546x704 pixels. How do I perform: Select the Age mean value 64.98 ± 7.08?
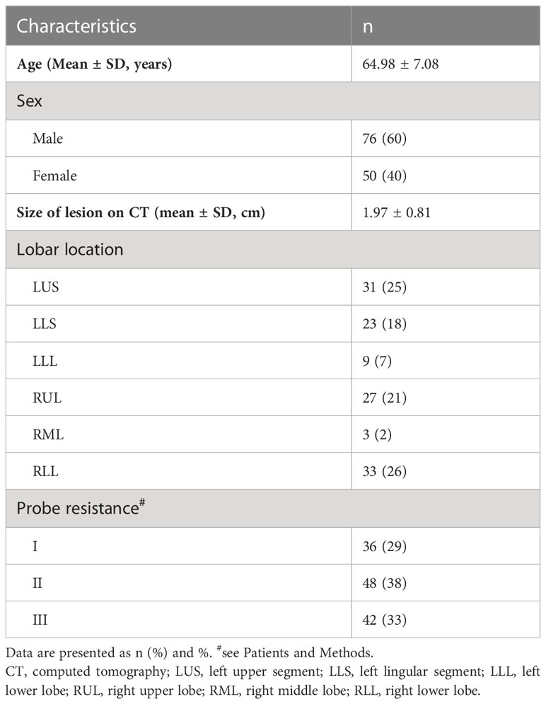[x=400, y=64]
